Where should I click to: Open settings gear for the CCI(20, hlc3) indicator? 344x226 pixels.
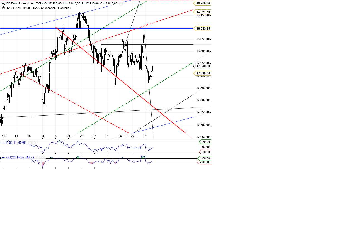click(x=38, y=157)
